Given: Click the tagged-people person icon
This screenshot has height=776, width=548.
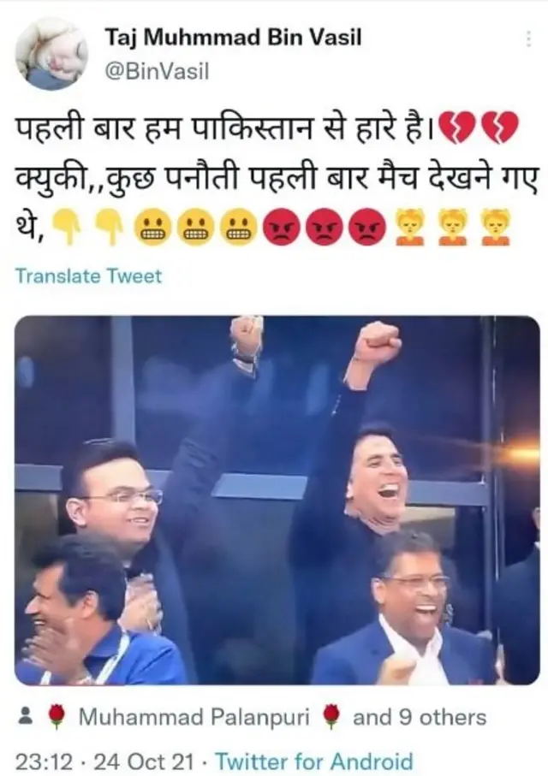Looking at the screenshot, I should (26, 718).
